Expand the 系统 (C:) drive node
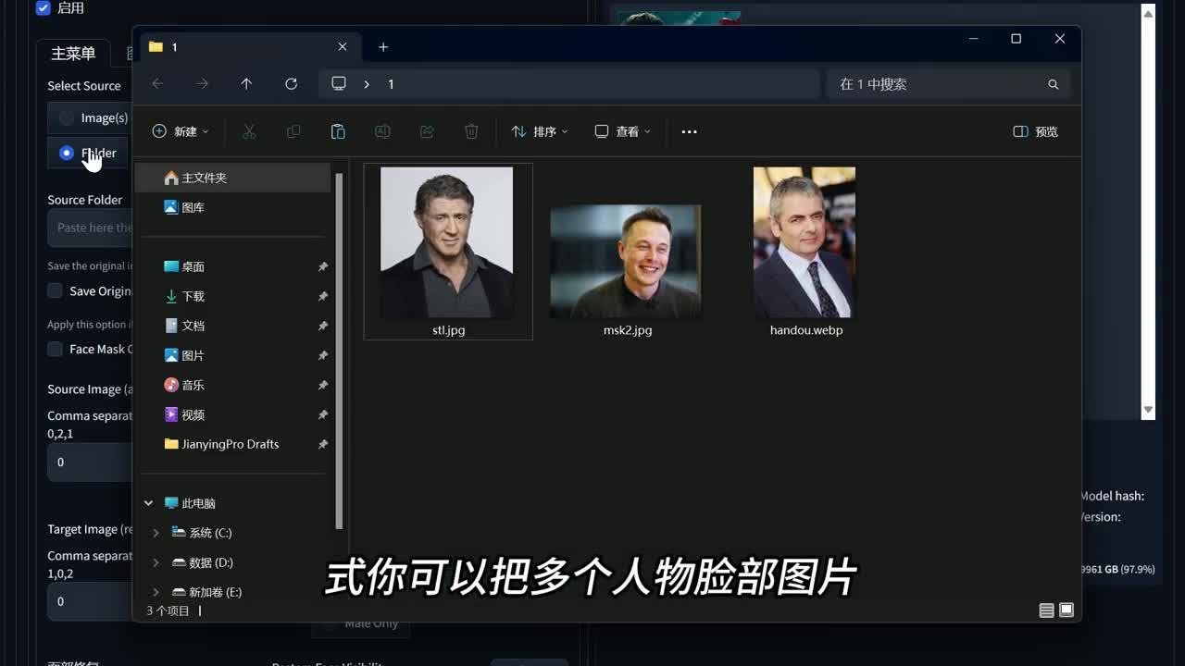This screenshot has height=666, width=1185. point(156,533)
